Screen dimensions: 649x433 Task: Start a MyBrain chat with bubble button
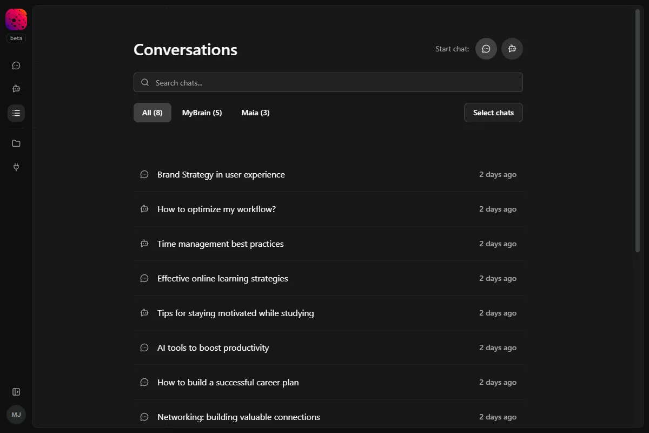click(486, 49)
